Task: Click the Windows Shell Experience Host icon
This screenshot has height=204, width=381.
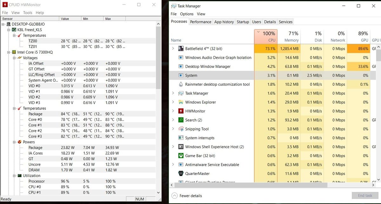Action: (x=181, y=147)
